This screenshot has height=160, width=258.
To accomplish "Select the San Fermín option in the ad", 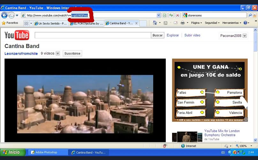I will coord(191,102).
